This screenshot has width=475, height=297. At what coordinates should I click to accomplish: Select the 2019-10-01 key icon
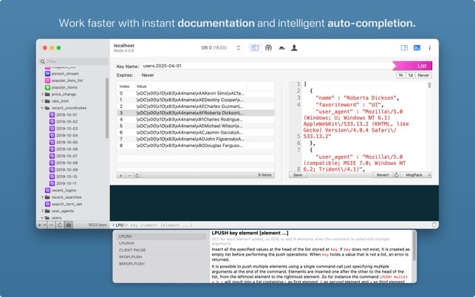[x=52, y=115]
